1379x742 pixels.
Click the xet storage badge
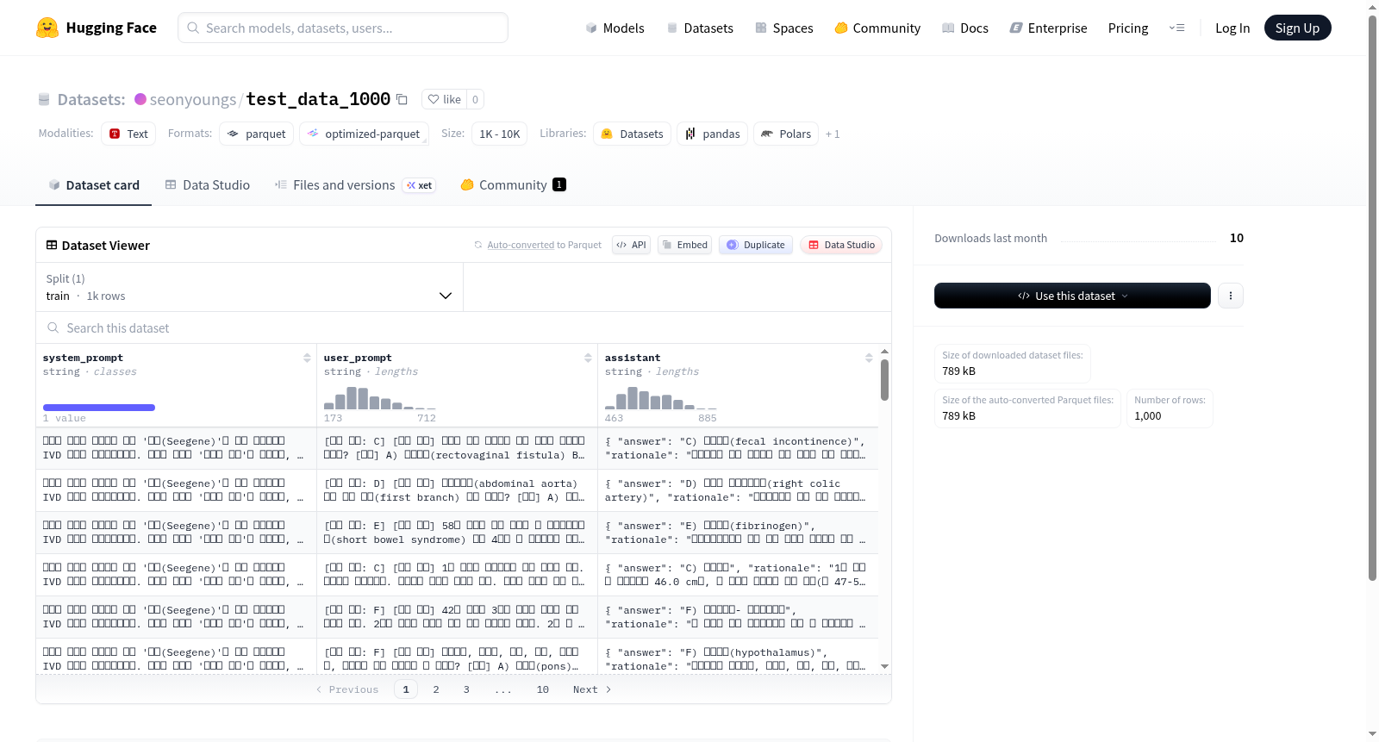(x=419, y=185)
